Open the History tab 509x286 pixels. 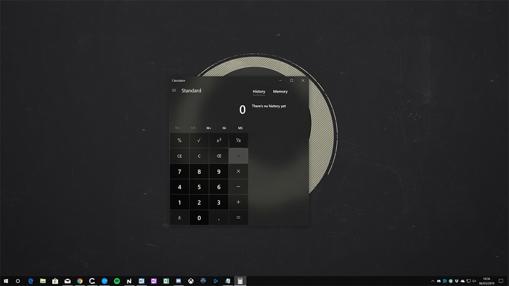point(258,91)
